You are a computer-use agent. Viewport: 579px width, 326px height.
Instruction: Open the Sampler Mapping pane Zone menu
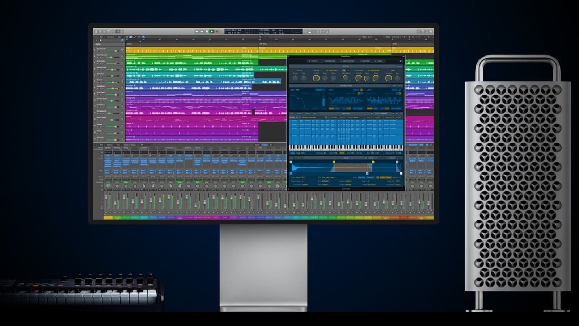(308, 113)
